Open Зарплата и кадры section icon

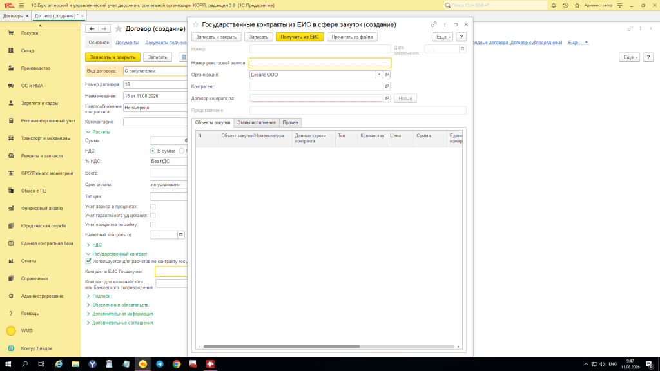[x=11, y=103]
